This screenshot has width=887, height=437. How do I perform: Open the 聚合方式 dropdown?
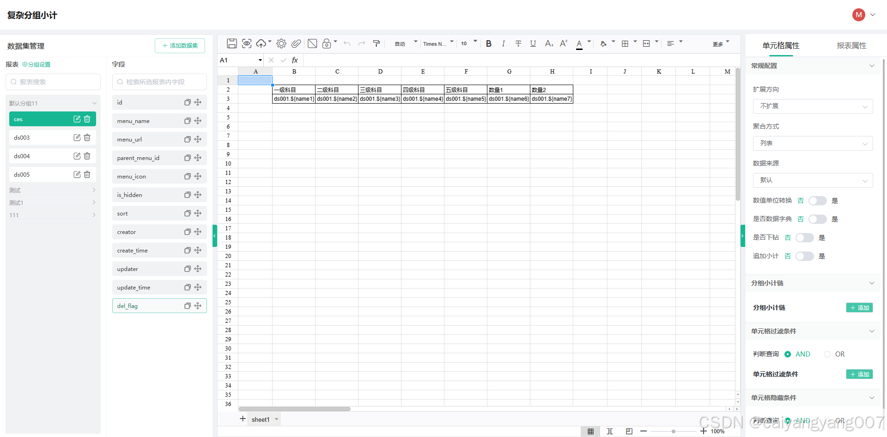coord(813,143)
